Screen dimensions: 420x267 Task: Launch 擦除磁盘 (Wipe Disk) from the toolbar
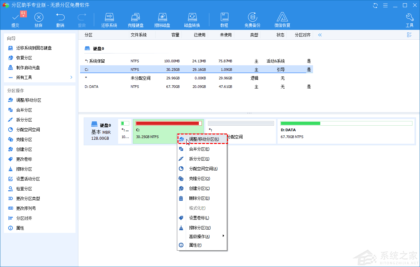coord(162,19)
